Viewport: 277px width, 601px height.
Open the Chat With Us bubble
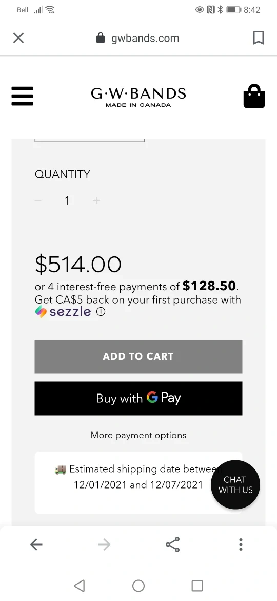[x=235, y=484]
